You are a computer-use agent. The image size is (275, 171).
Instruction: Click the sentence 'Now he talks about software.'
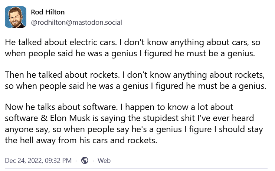click(x=61, y=107)
